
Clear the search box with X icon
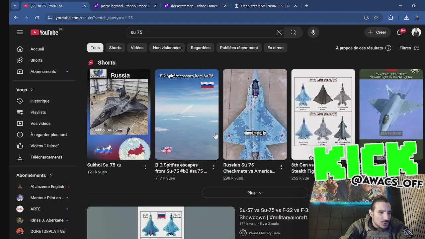279,32
